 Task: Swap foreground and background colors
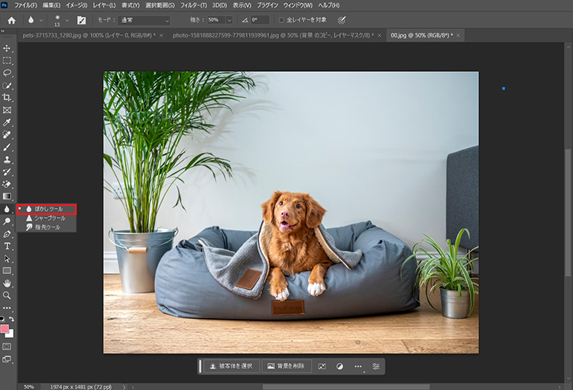(x=11, y=319)
